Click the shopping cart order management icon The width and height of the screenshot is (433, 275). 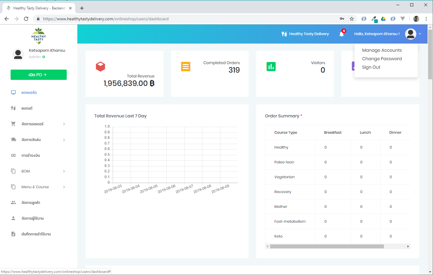[13, 124]
